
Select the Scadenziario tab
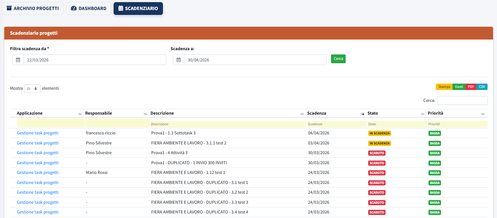(x=138, y=9)
